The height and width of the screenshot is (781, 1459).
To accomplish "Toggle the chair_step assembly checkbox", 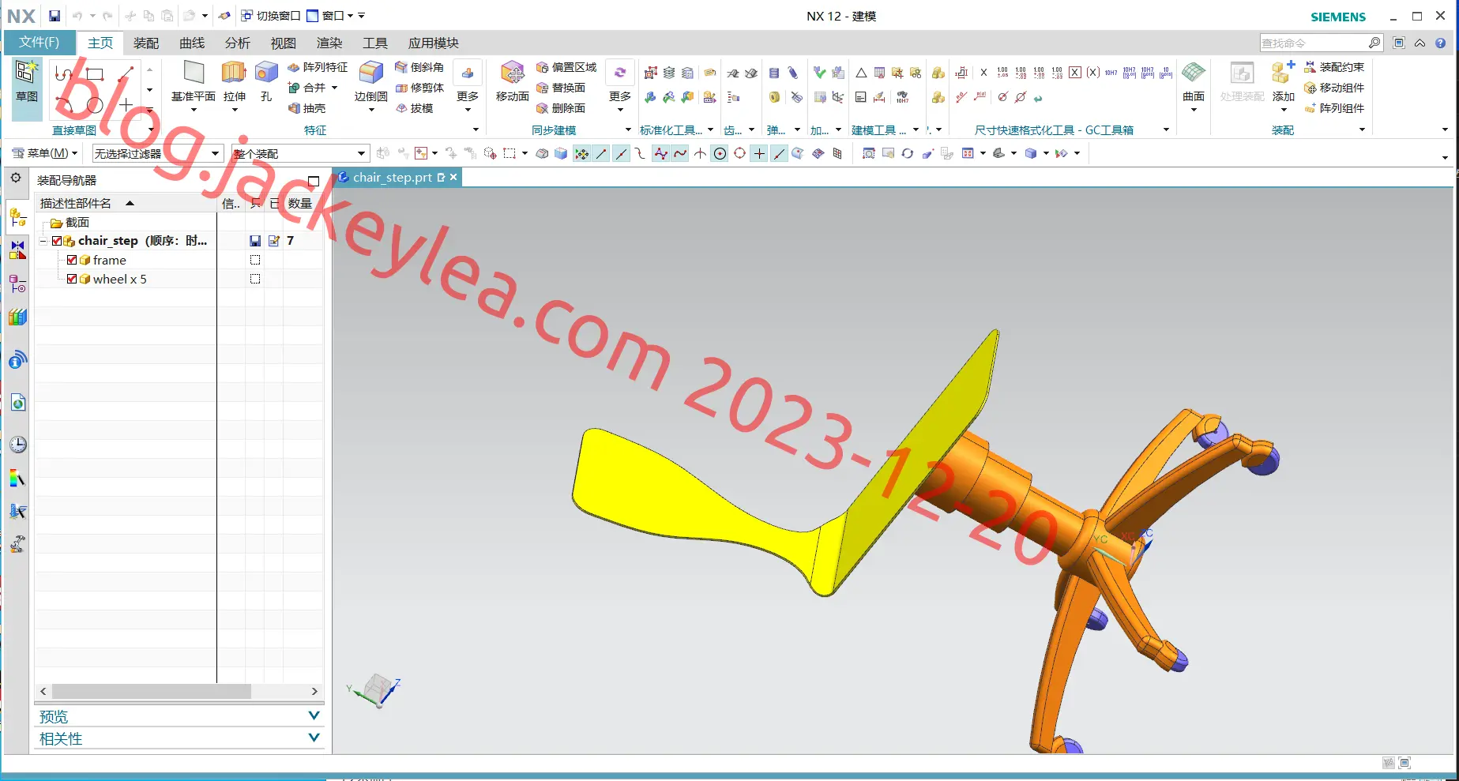I will click(x=57, y=241).
